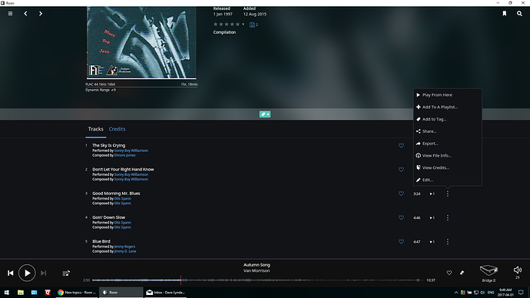This screenshot has width=530, height=298.
Task: Switch to the Credits tab
Action: [117, 129]
